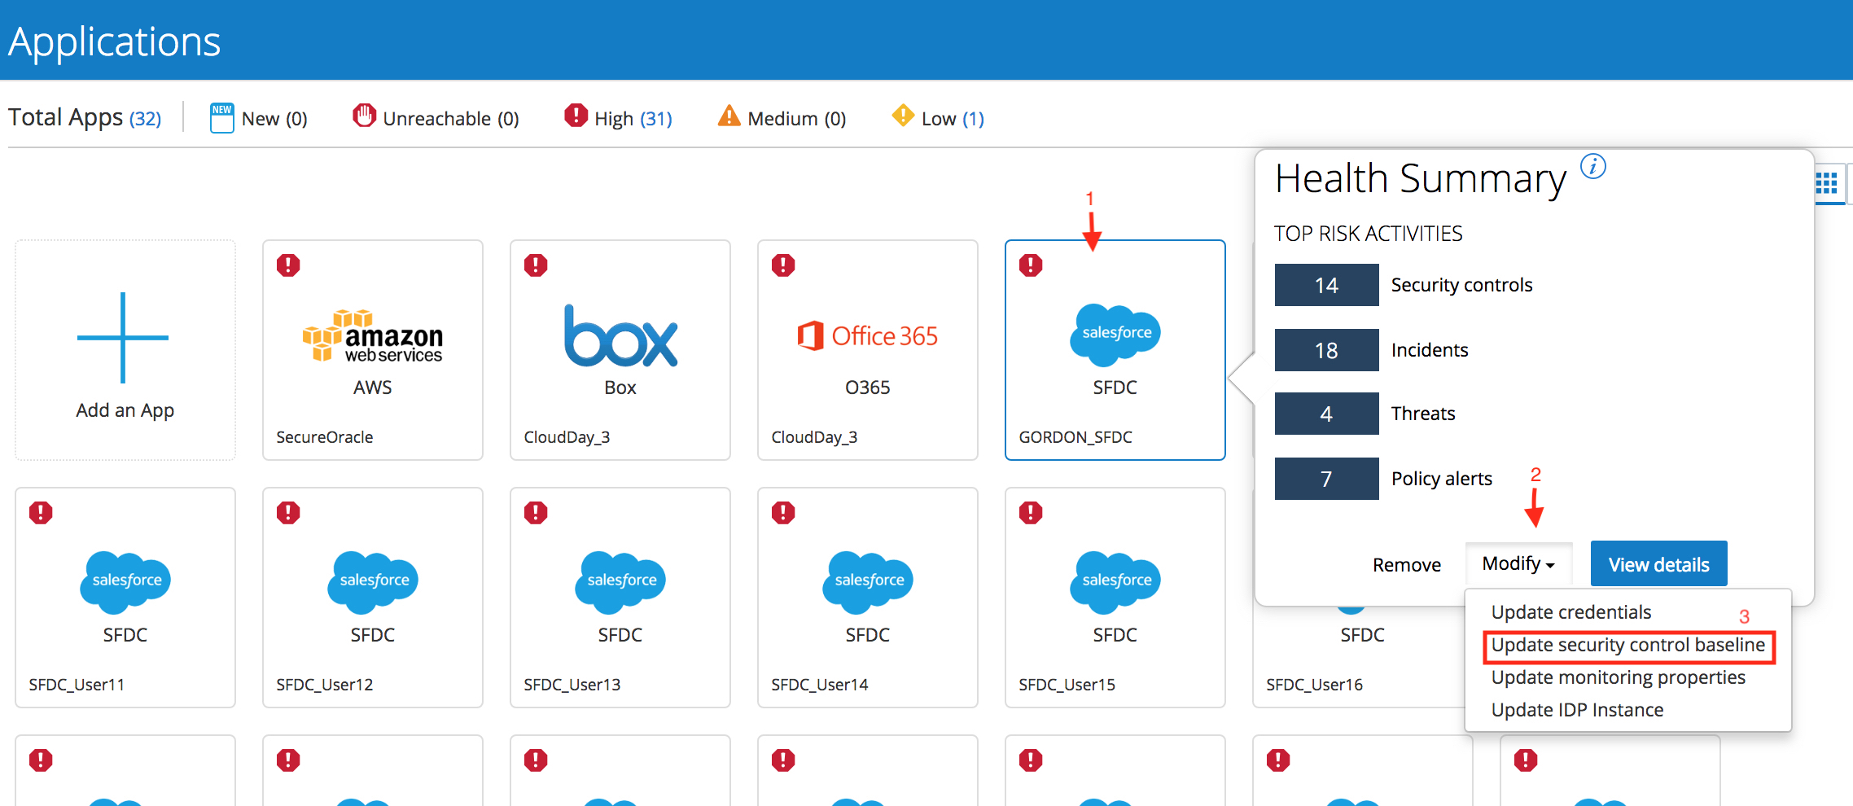This screenshot has width=1853, height=806.
Task: Click high-risk alert icon on O365 card
Action: pyautogui.click(x=783, y=265)
